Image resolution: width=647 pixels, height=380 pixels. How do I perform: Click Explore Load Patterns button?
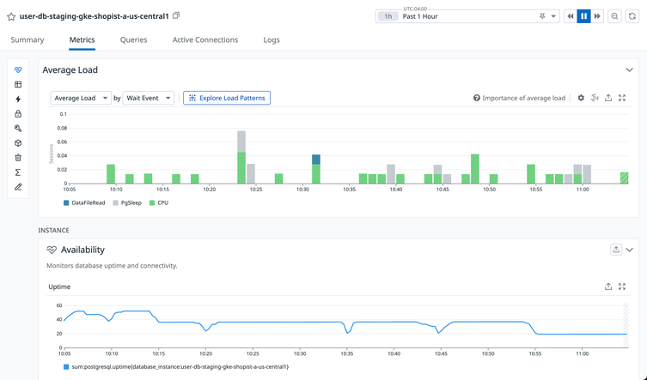(x=227, y=99)
